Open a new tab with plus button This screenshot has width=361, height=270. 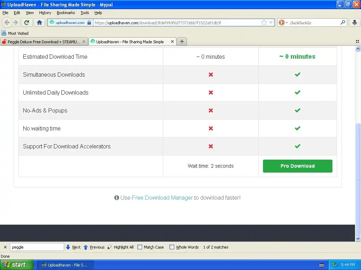tap(182, 41)
